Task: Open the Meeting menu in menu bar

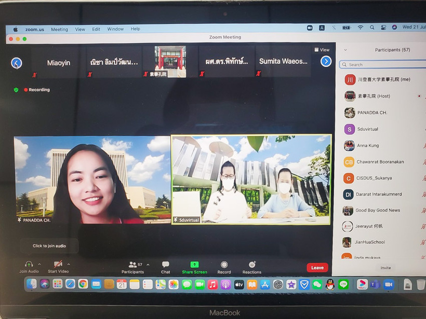Action: point(59,29)
